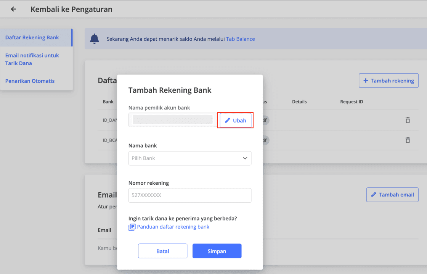Select Email notifikasi untuk Tarik Dana
The image size is (427, 274).
click(32, 59)
